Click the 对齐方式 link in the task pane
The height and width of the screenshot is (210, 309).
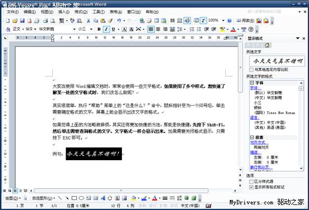(259, 142)
